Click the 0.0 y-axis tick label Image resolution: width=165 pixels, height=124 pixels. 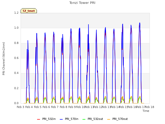(16, 103)
